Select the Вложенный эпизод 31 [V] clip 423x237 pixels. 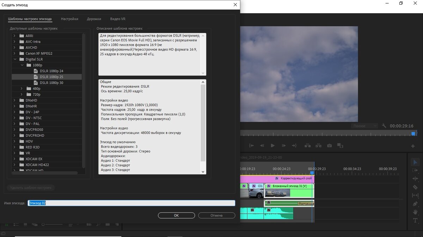[289, 191]
